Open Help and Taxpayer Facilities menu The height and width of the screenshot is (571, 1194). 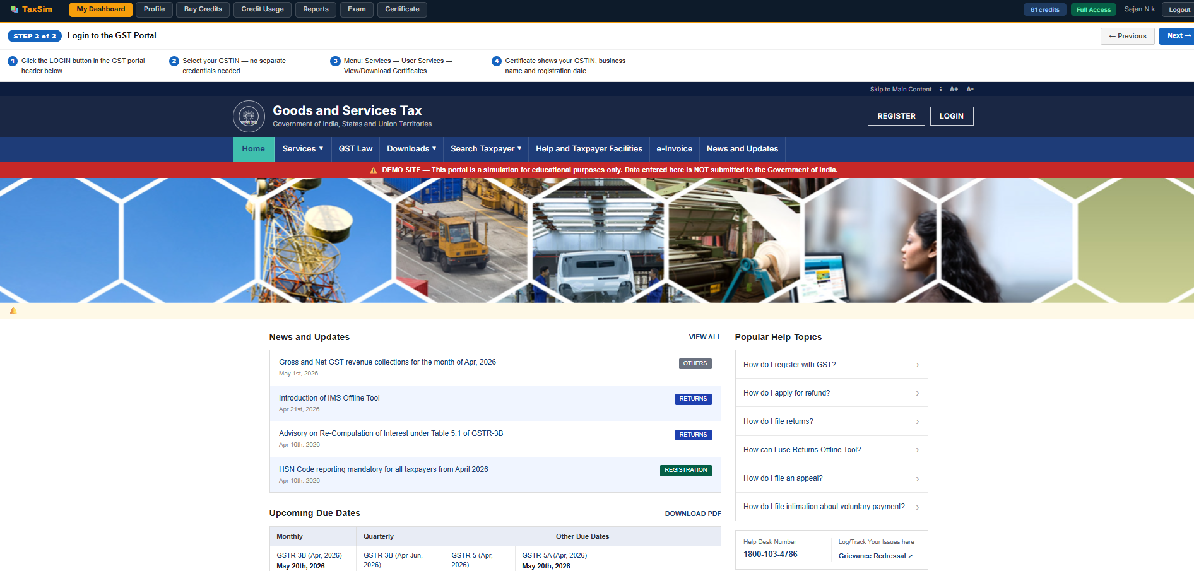point(589,149)
